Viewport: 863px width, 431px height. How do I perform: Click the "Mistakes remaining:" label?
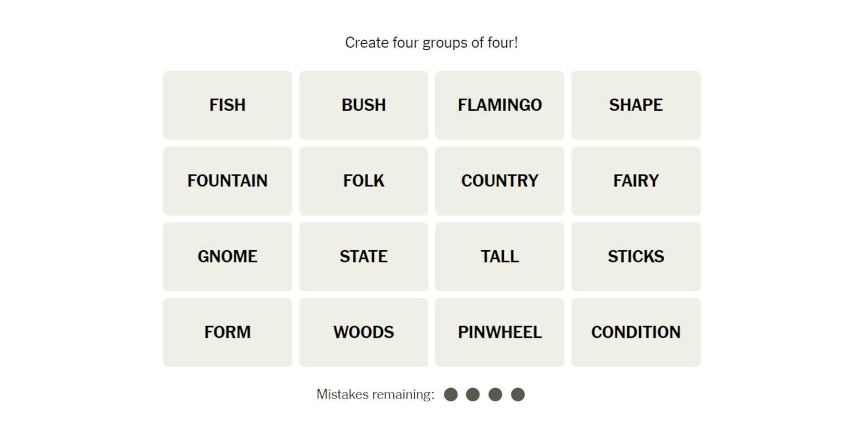[x=375, y=394]
